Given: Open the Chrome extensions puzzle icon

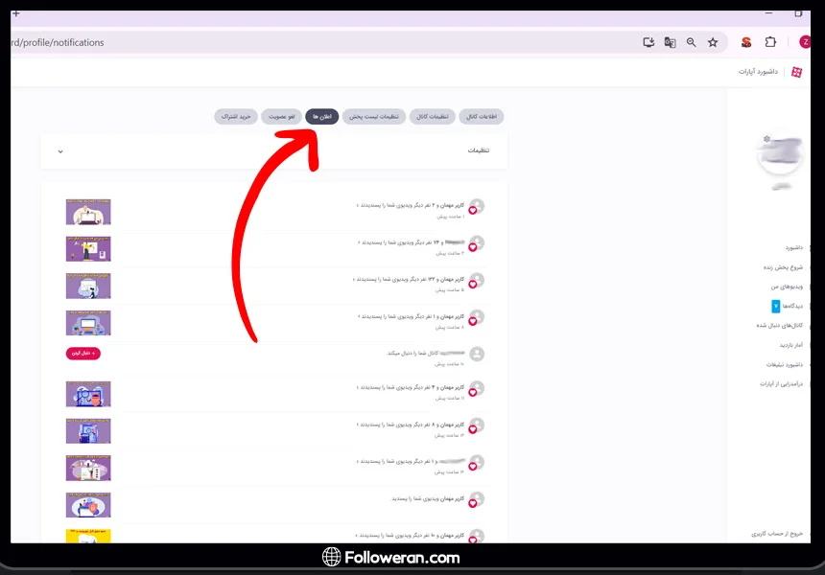Looking at the screenshot, I should [770, 42].
